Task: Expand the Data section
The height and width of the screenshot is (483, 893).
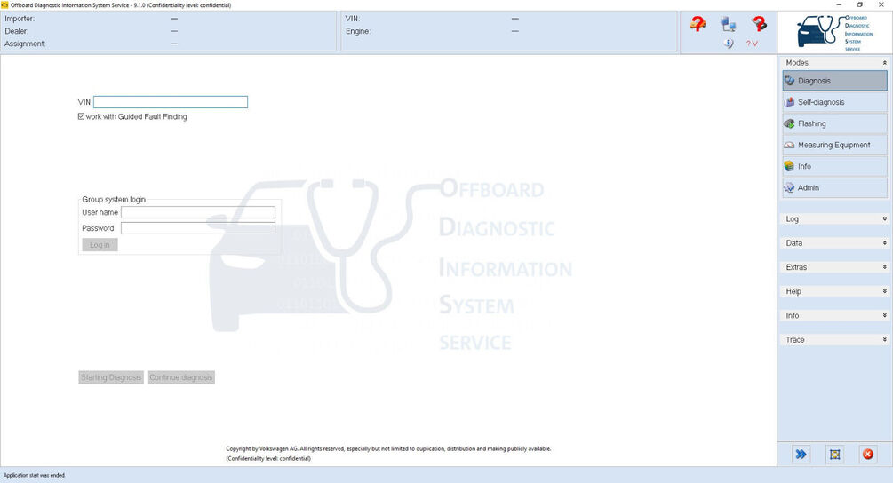Action: coord(834,243)
